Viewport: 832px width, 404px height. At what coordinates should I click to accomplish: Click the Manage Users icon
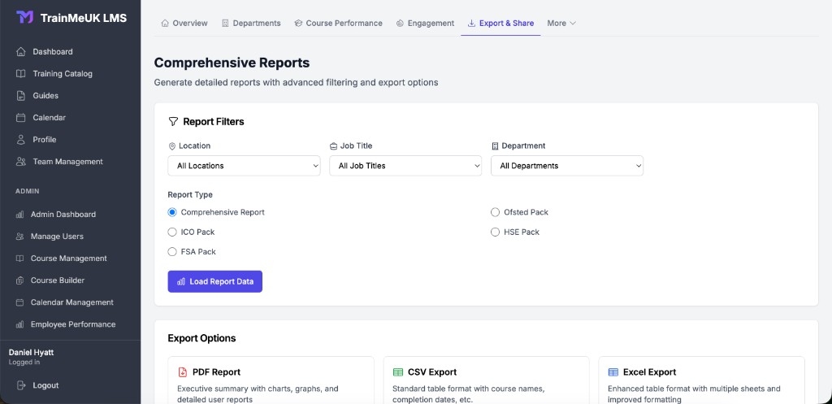click(19, 237)
